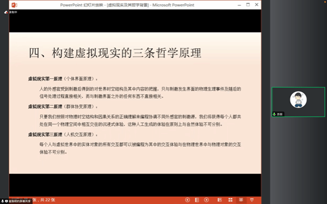Click the PowerPoint logo in title bar
327x204 pixels.
pos(14,5)
